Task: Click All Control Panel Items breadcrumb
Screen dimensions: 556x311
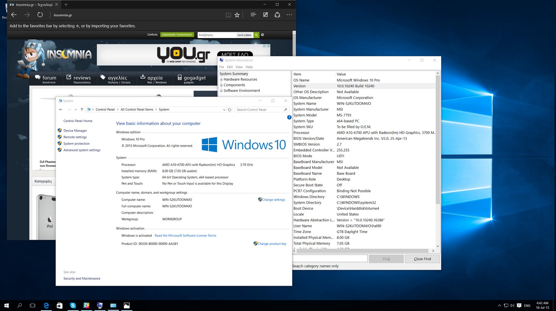Action: point(137,110)
